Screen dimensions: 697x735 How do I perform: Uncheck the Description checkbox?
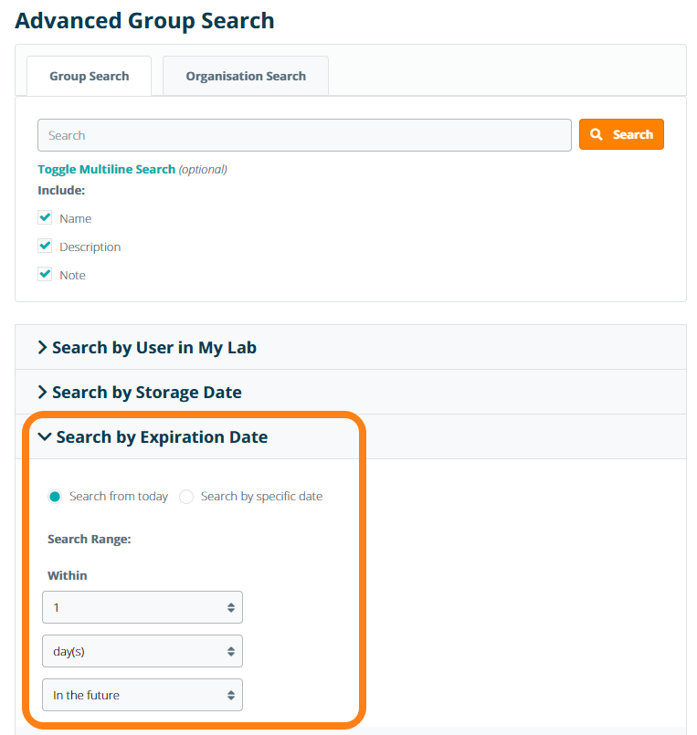click(45, 247)
